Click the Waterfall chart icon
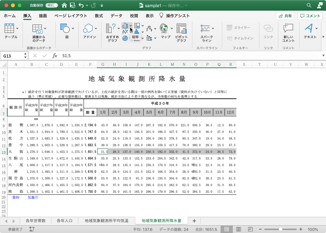The width and height of the screenshot is (326, 233). tap(149, 28)
